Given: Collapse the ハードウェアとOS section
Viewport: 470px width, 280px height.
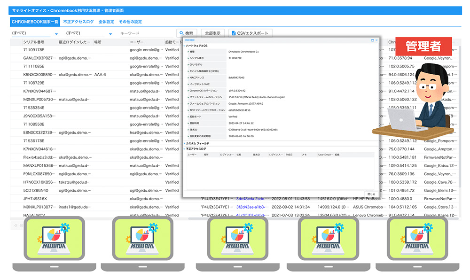Looking at the screenshot, I should coord(185,46).
